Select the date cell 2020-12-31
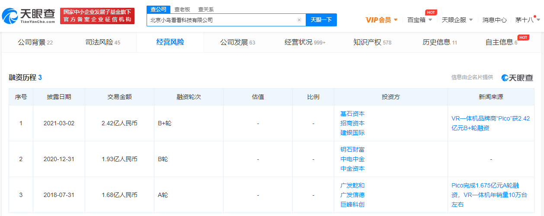 point(59,159)
